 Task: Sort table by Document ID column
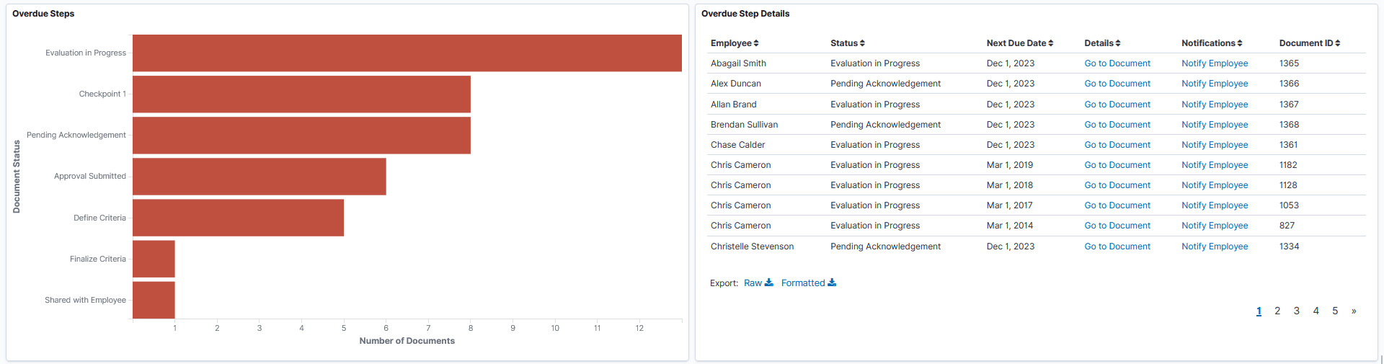pyautogui.click(x=1310, y=43)
